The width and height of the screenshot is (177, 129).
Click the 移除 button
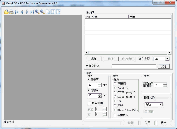(110, 59)
